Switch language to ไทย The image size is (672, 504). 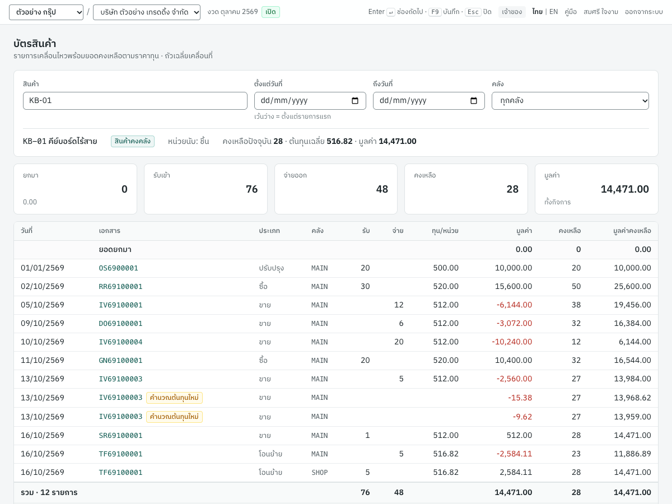(537, 12)
